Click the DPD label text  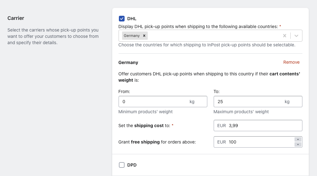pyautogui.click(x=132, y=165)
